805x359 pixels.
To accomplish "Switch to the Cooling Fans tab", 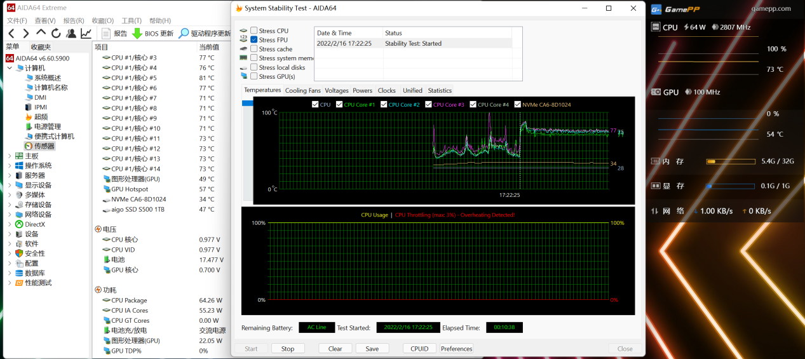I will coord(302,91).
